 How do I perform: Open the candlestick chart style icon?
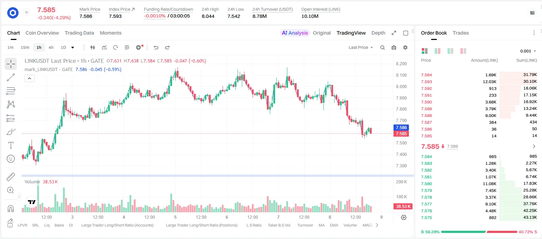(93, 47)
